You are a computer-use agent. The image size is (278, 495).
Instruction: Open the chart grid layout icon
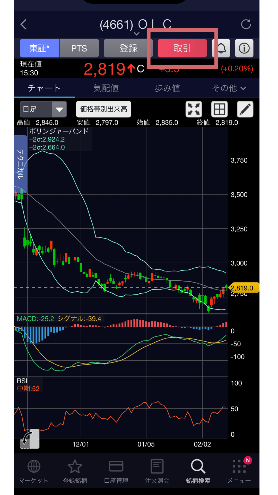(x=219, y=109)
